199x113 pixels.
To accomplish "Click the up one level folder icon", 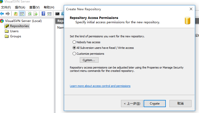I will tap(16, 14).
